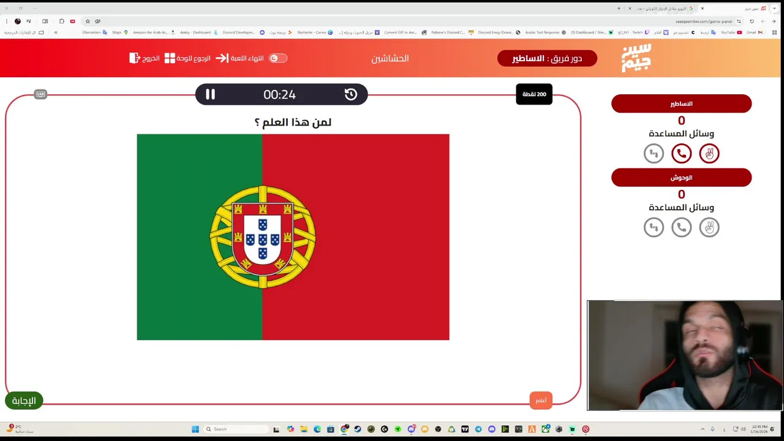784x441 pixels.
Task: Open the Gmail bookmark
Action: (755, 32)
